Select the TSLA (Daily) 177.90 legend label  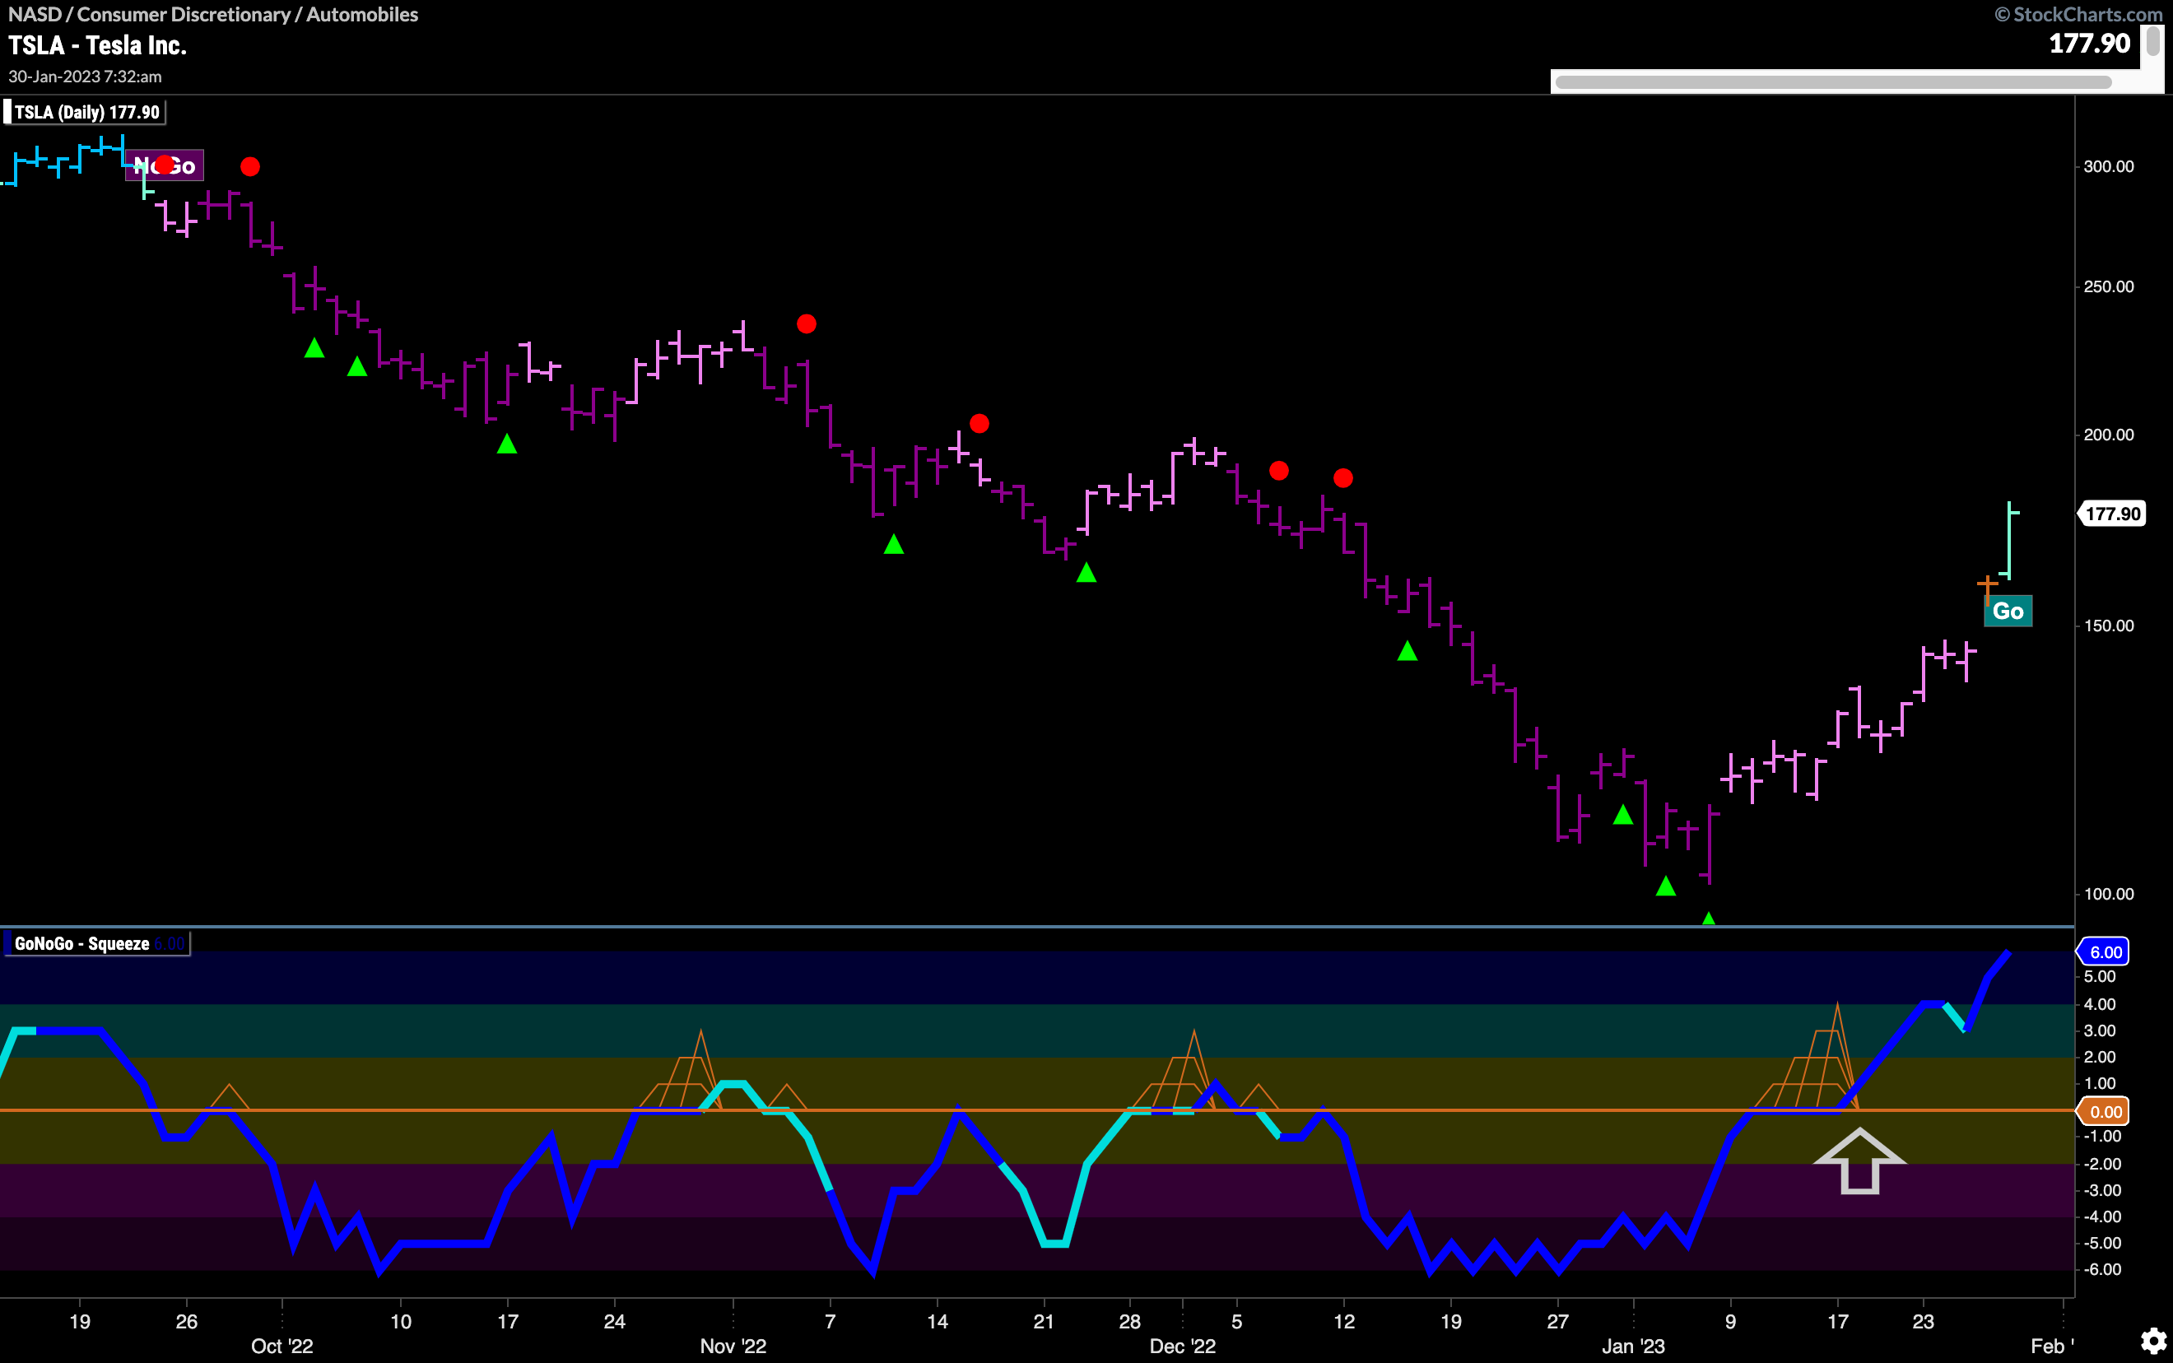(86, 113)
